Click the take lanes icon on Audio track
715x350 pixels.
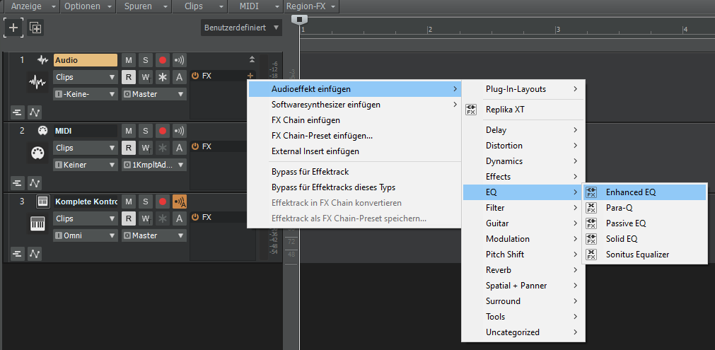[18, 112]
